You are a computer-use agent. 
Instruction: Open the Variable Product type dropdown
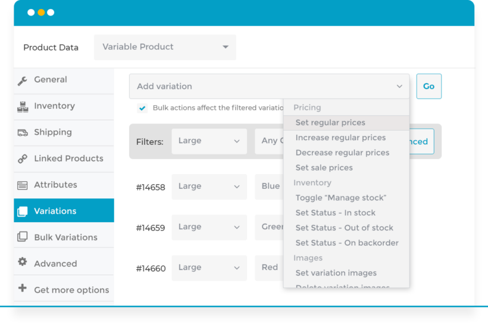165,47
